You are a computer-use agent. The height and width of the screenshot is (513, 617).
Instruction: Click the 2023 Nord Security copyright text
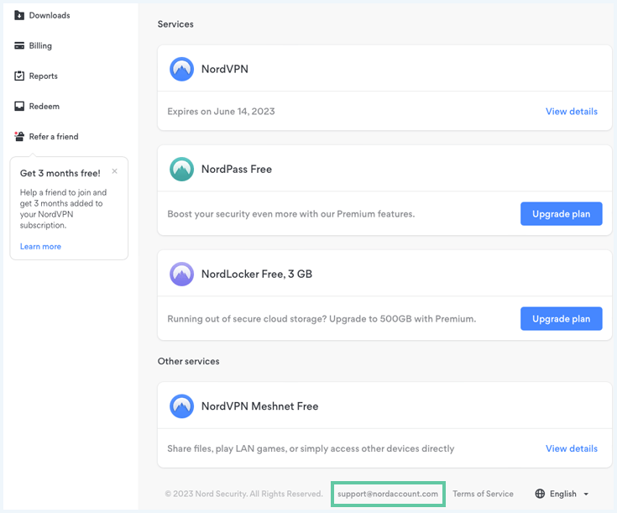pyautogui.click(x=244, y=494)
